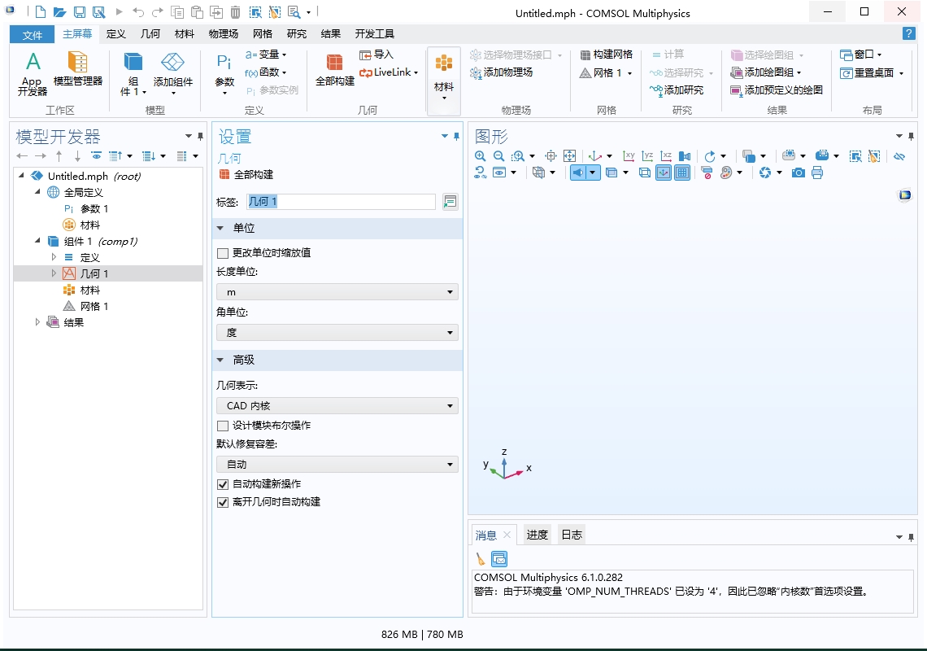Switch to the 日志 tab

[571, 535]
